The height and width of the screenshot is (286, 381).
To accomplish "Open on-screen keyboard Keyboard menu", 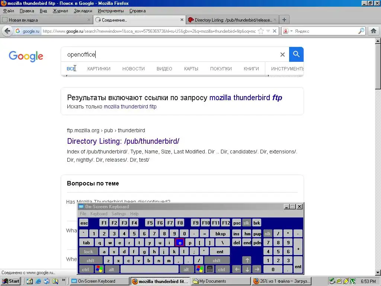I will [99, 214].
